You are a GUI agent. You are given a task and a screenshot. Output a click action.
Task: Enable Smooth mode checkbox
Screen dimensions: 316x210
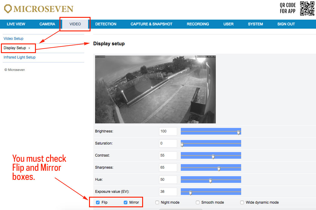click(198, 202)
